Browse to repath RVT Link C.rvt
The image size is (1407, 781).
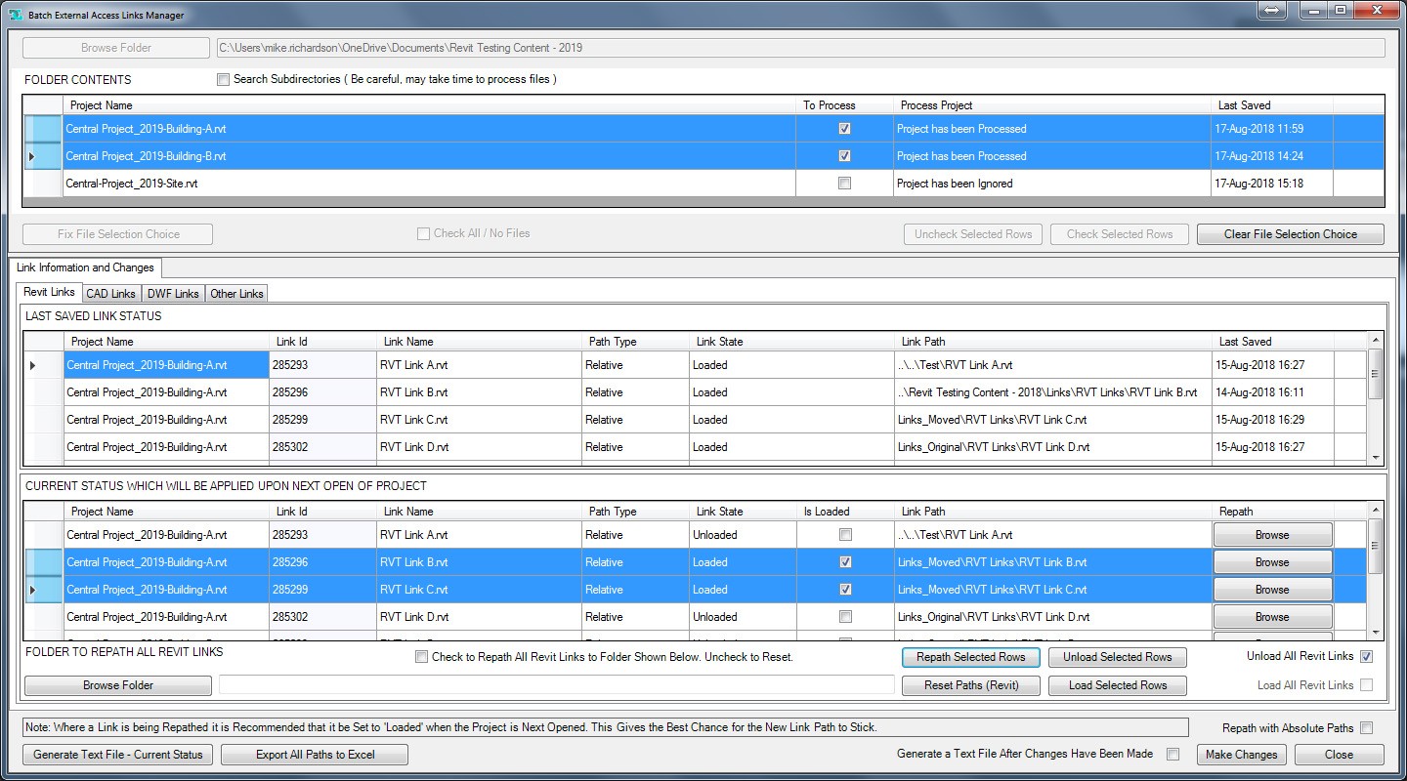[x=1272, y=590]
